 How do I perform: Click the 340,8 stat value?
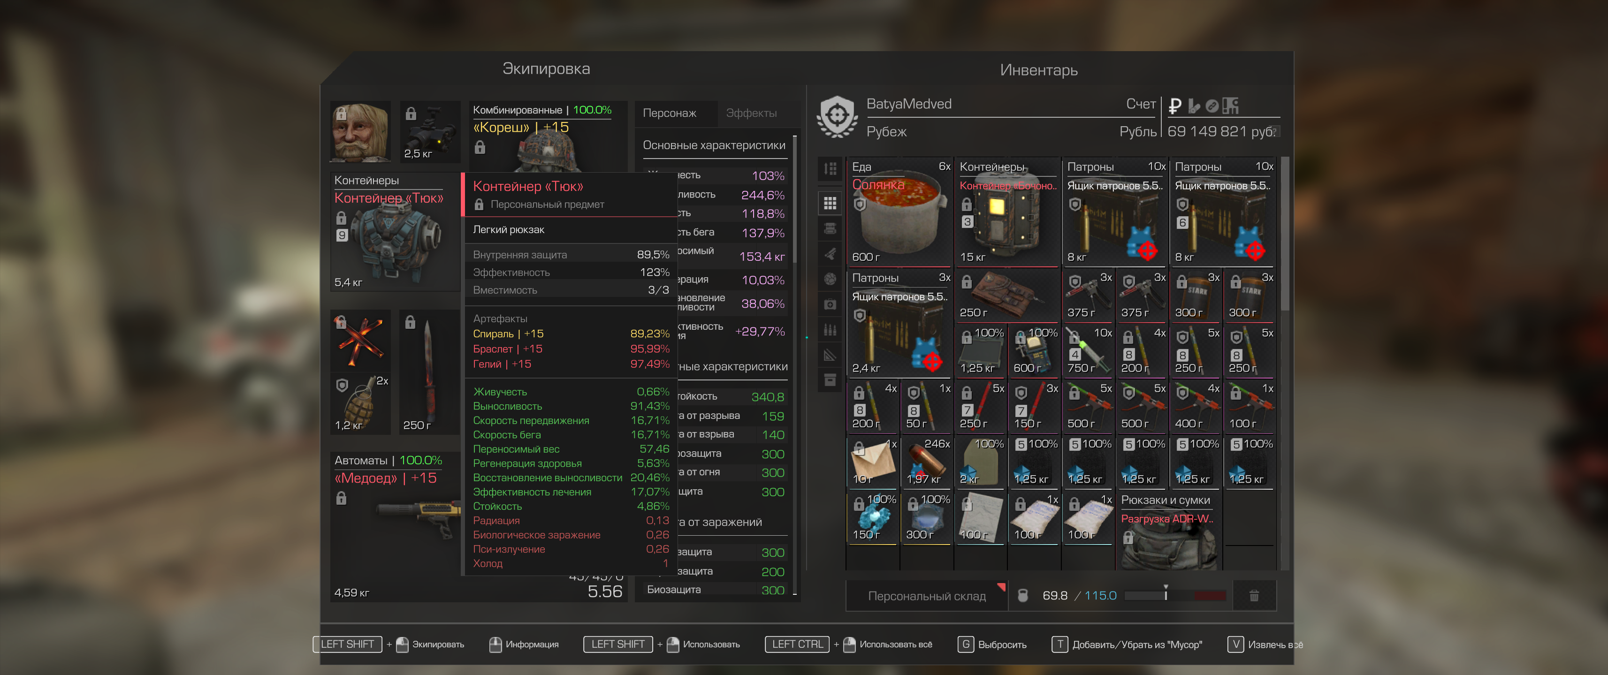click(x=767, y=397)
